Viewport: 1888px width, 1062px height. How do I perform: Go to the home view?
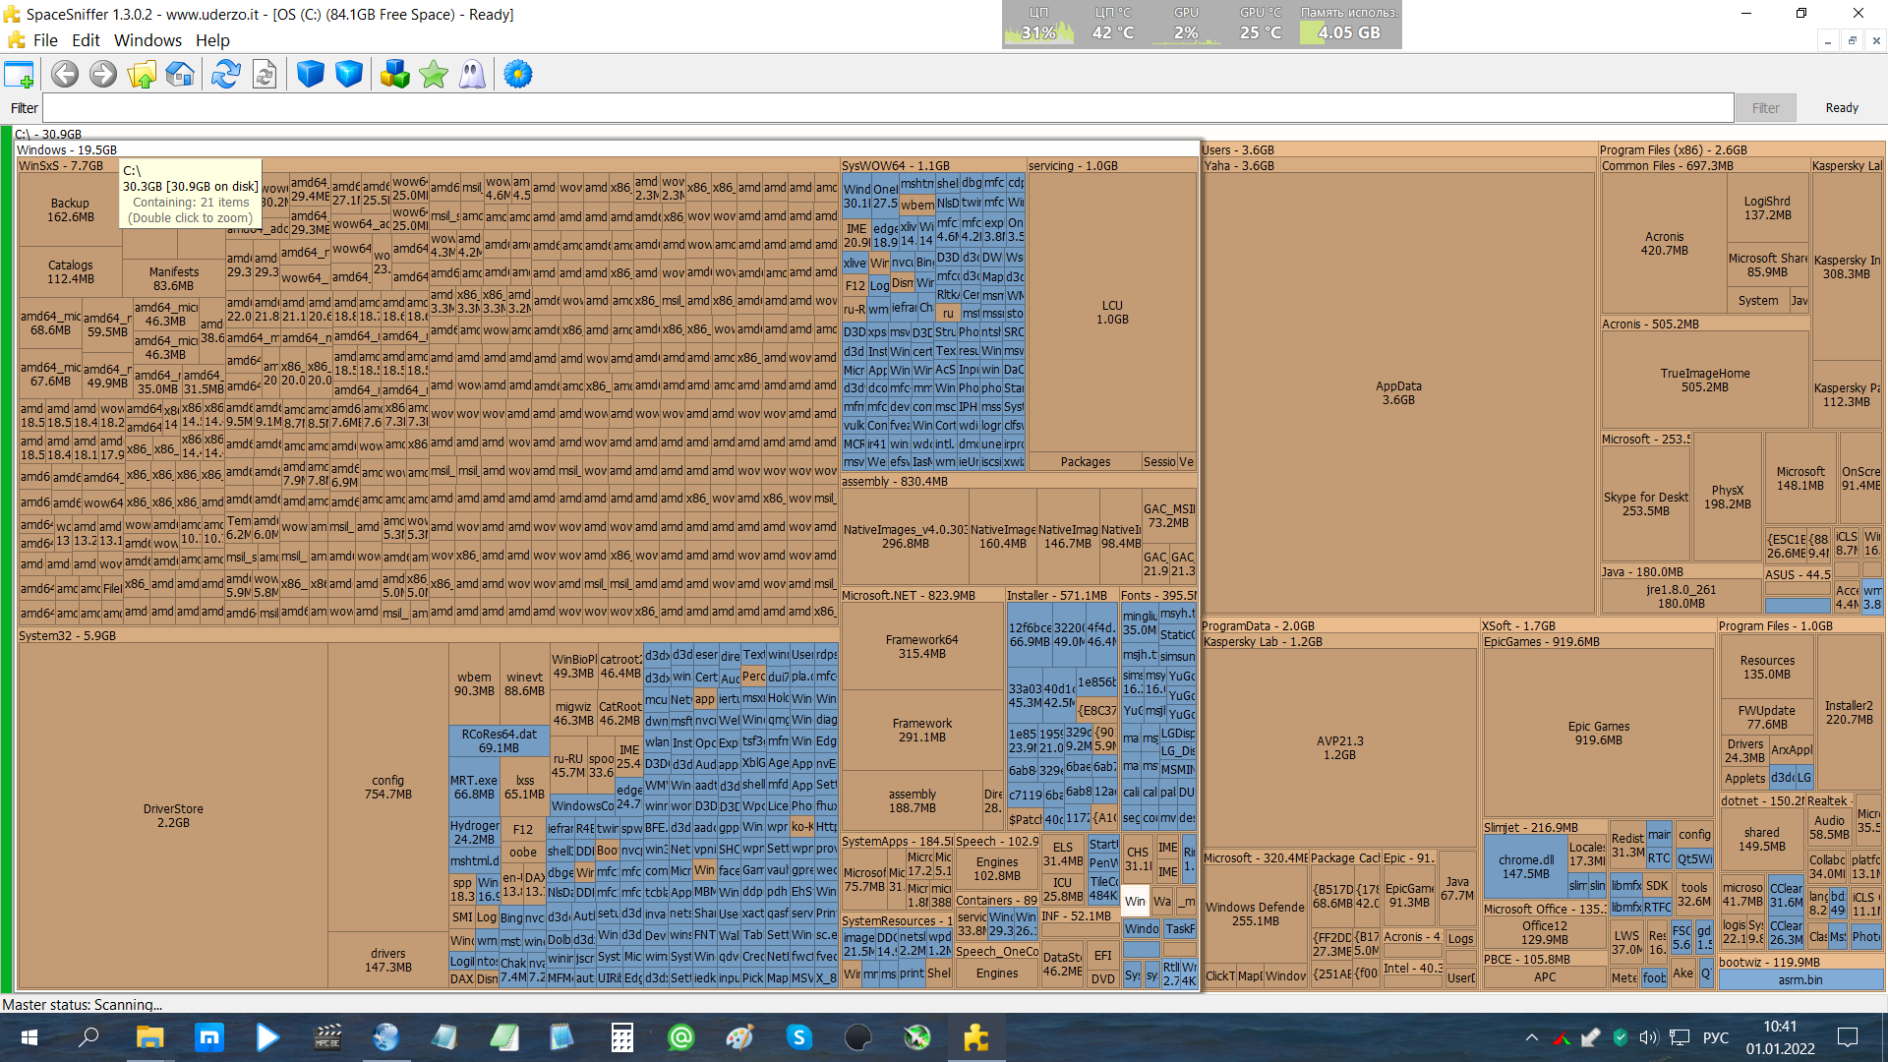tap(180, 75)
